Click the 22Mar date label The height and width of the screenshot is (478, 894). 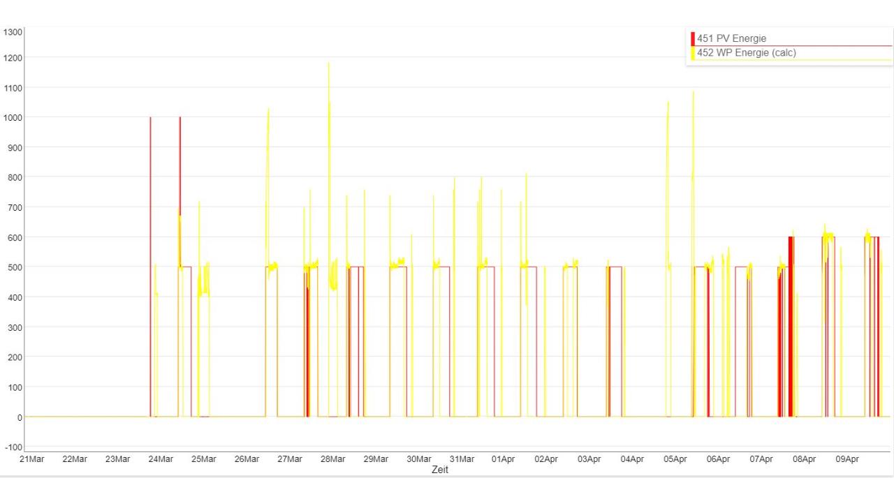[75, 459]
